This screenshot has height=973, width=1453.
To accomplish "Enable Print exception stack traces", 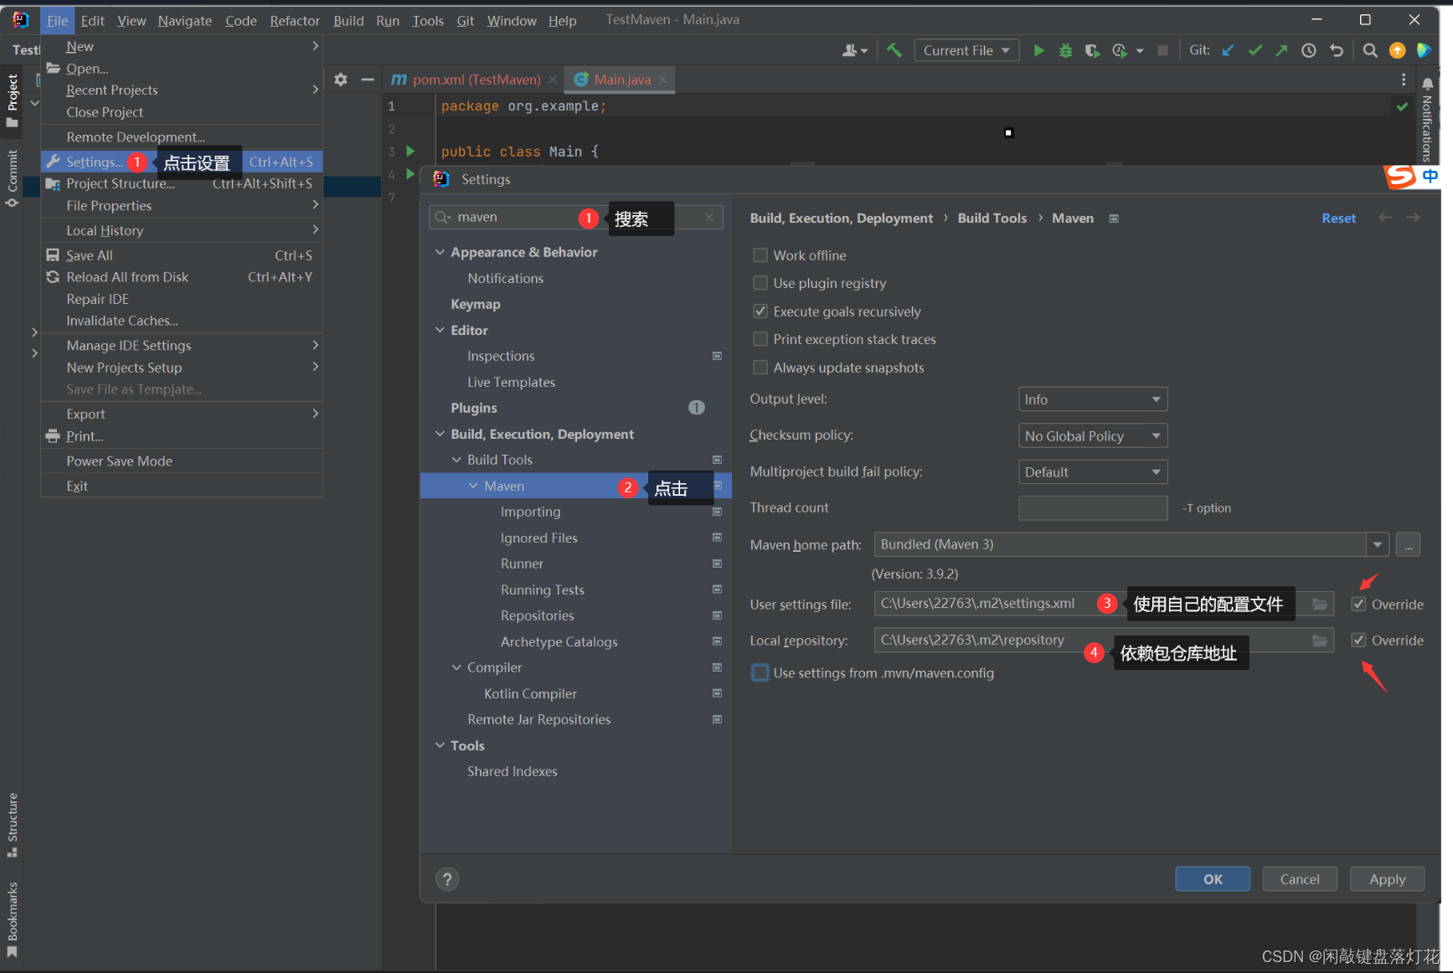I will point(760,339).
